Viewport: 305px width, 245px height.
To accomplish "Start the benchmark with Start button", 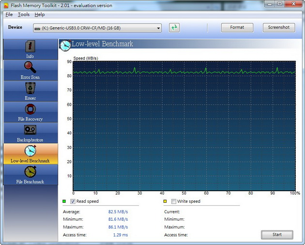I will [x=277, y=235].
